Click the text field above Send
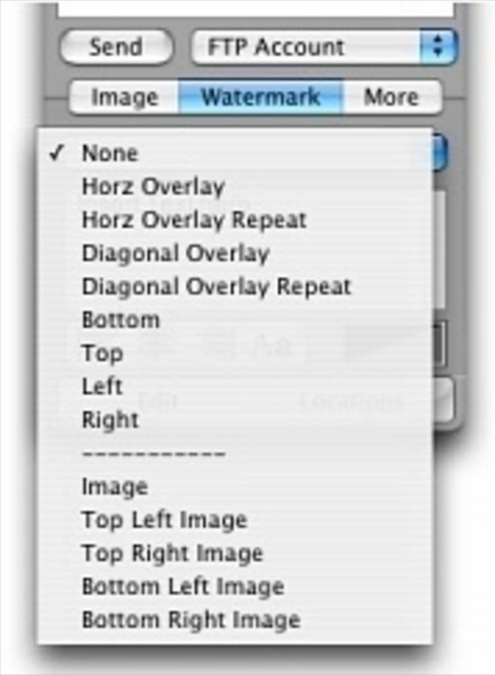Screen dimensions: 495x675 pyautogui.click(x=256, y=9)
